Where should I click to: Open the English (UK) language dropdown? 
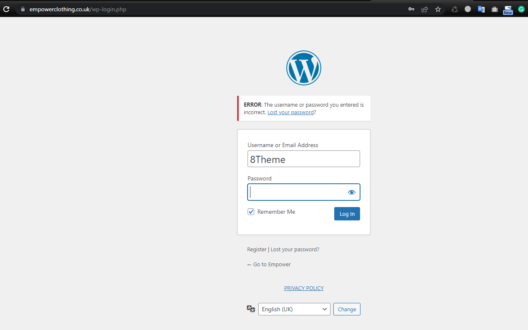tap(294, 309)
